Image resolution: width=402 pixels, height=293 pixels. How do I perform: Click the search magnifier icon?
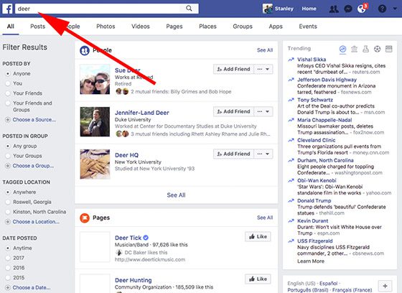pyautogui.click(x=189, y=9)
